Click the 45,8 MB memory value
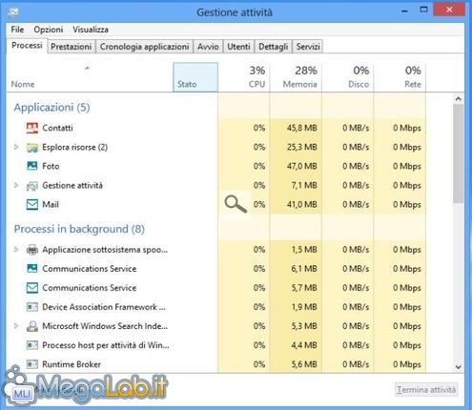The width and height of the screenshot is (472, 410). click(x=301, y=128)
